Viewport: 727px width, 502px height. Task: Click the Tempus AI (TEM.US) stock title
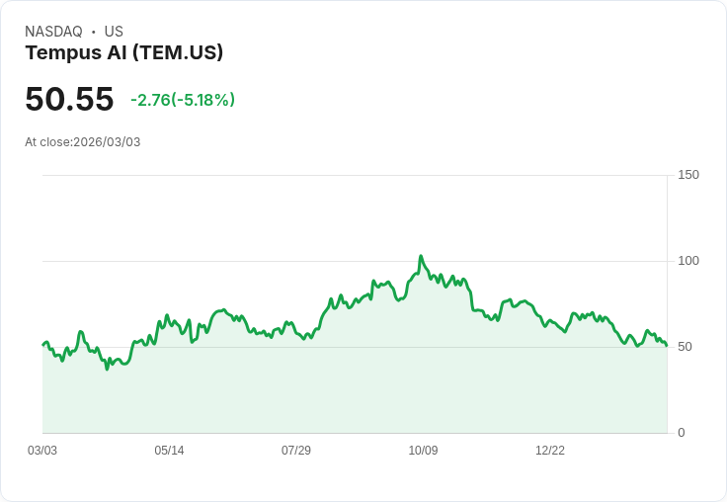pos(124,53)
